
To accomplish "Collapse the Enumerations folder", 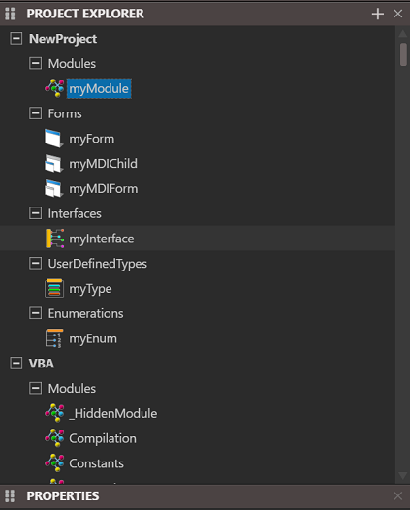I will pyautogui.click(x=35, y=313).
